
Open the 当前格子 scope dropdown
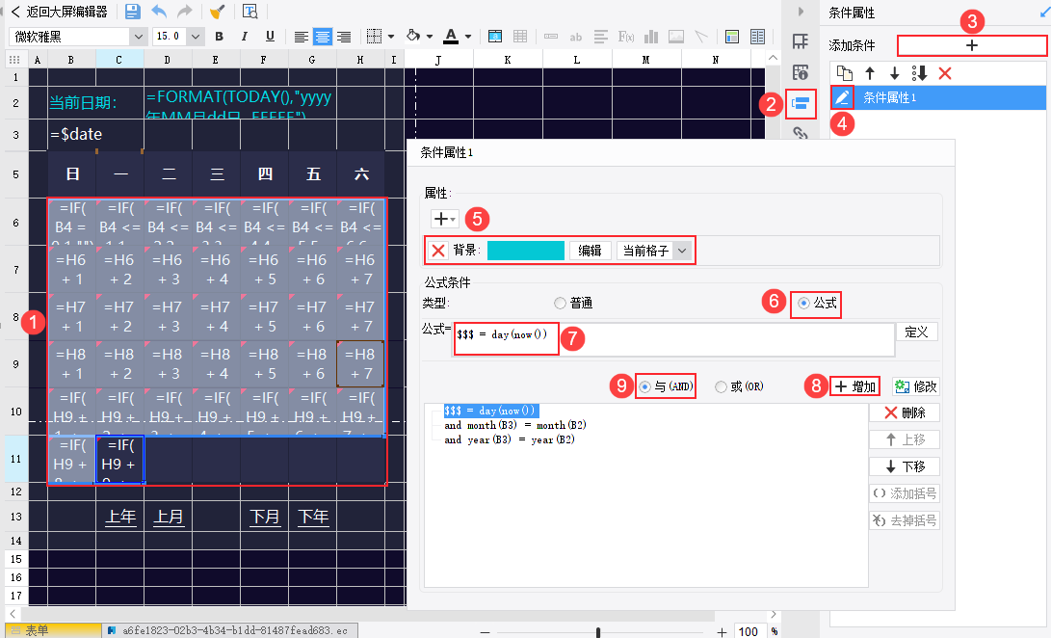pyautogui.click(x=683, y=251)
